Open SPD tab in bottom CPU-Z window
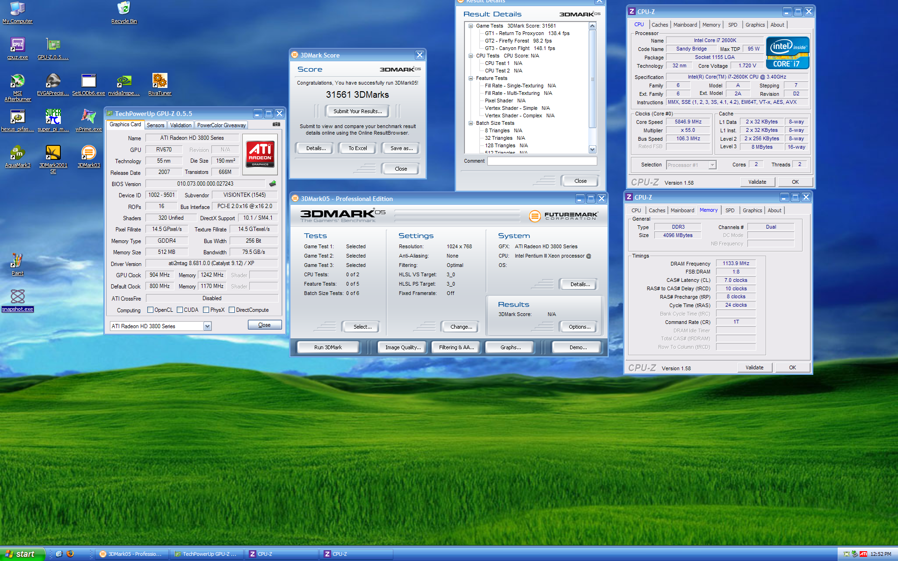 click(730, 210)
